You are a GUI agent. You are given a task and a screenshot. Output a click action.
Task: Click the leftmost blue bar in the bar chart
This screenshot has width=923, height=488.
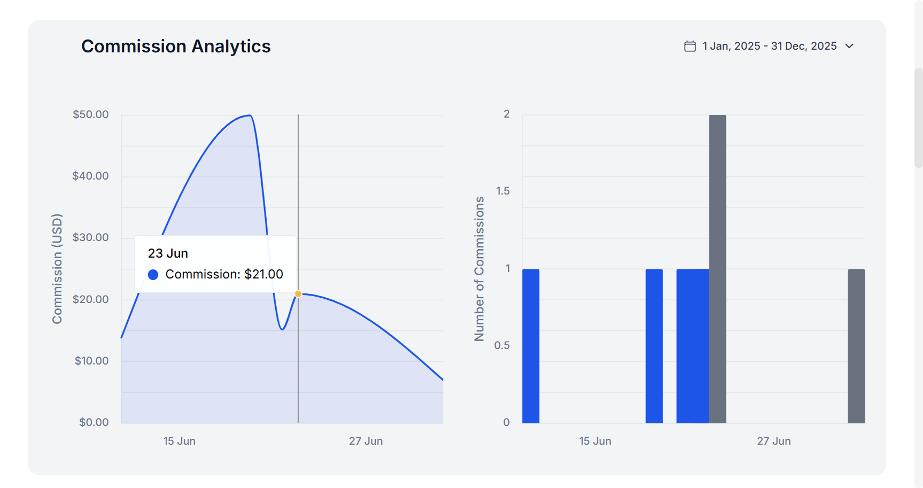coord(531,346)
